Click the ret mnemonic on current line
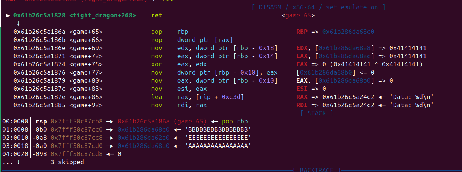 click(x=157, y=16)
